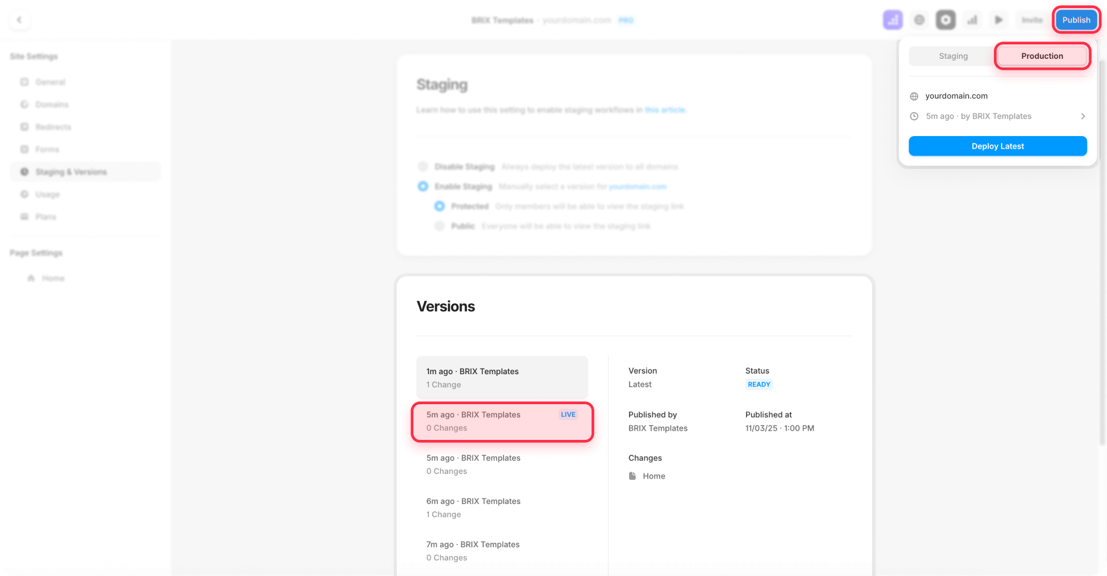
Task: Enable the Disable Staging option
Action: click(x=423, y=166)
